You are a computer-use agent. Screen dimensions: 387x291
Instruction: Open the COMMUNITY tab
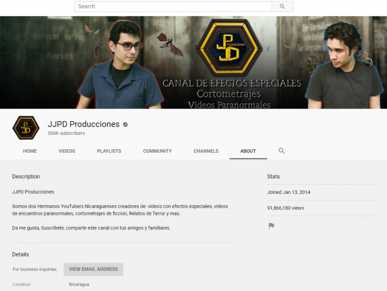(157, 151)
